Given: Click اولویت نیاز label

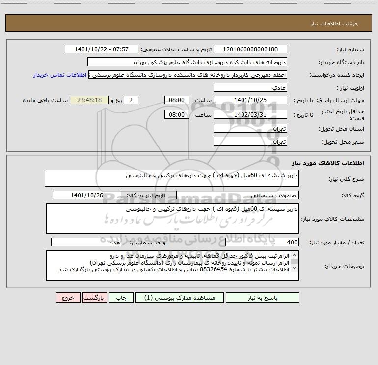Looking at the screenshot, I should click(x=351, y=88).
